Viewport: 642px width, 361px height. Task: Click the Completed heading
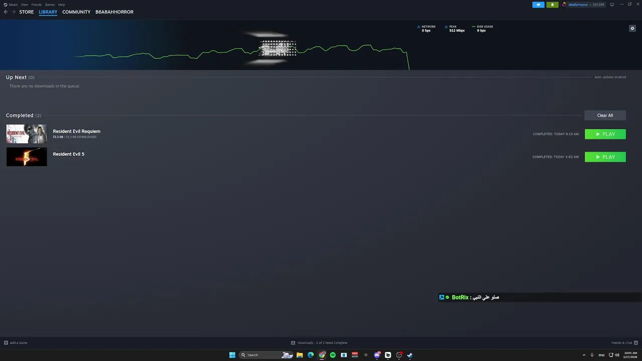[x=20, y=115]
